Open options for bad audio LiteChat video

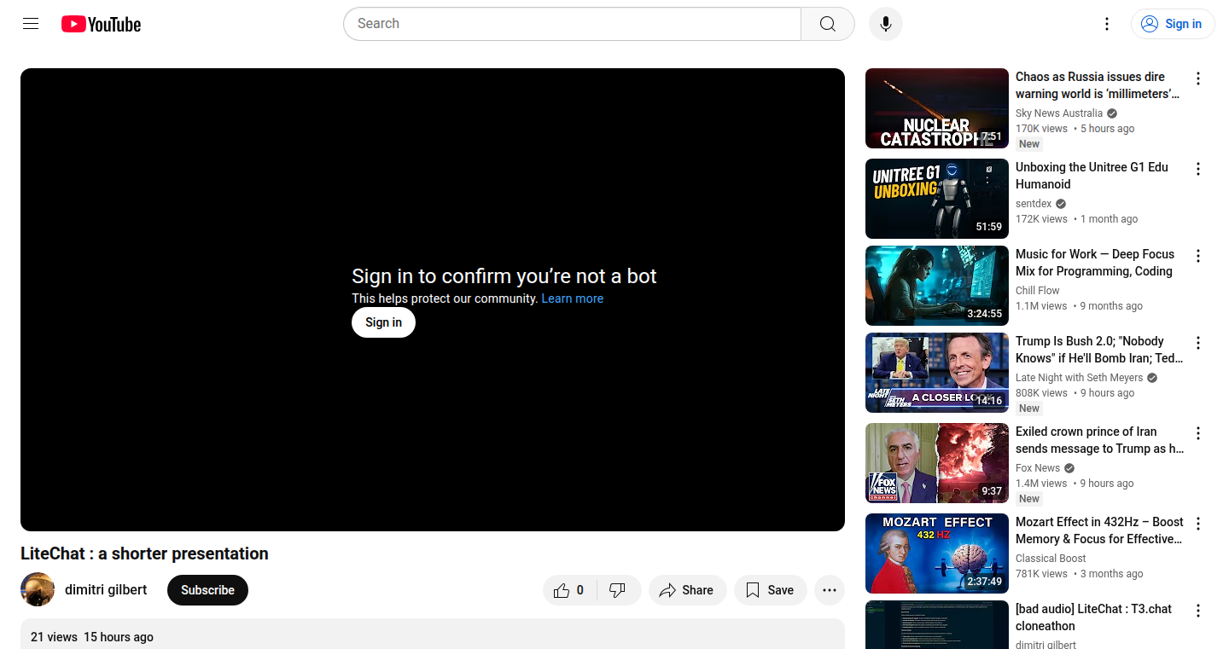(1198, 611)
